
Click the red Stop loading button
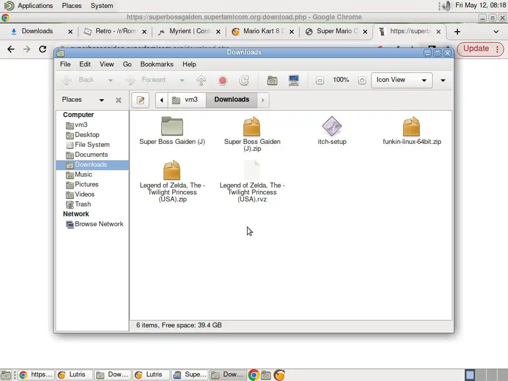(223, 80)
